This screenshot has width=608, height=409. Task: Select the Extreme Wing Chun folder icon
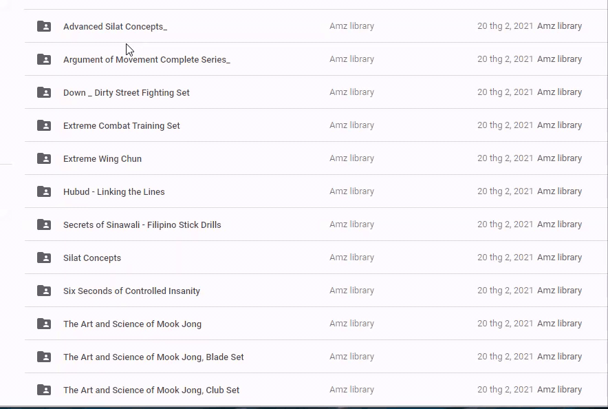pos(44,158)
